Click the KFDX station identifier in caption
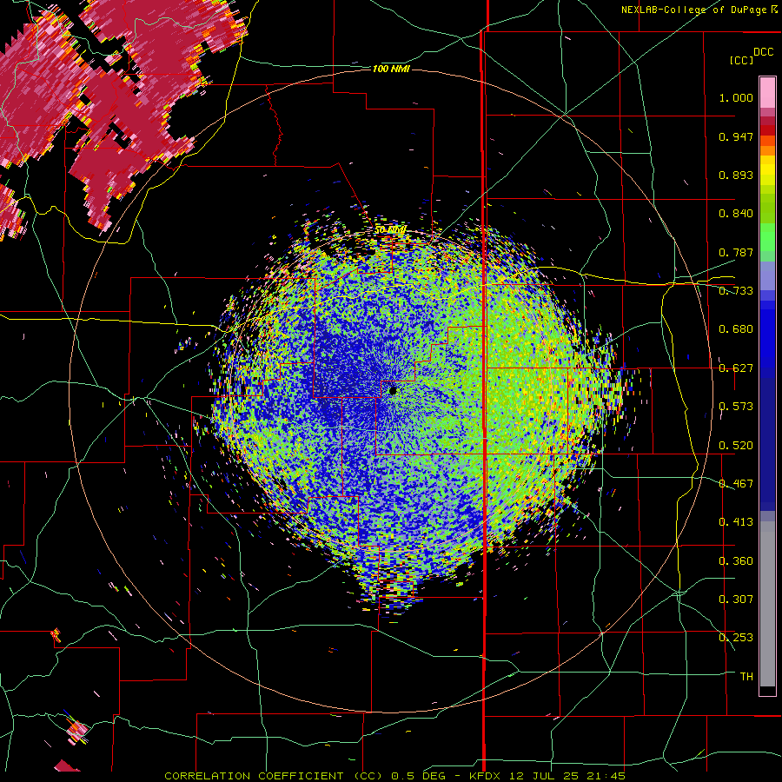 point(485,776)
